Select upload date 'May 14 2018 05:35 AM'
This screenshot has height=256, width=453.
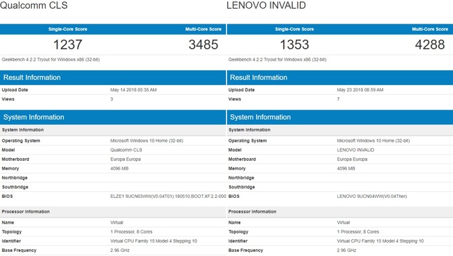(x=133, y=90)
